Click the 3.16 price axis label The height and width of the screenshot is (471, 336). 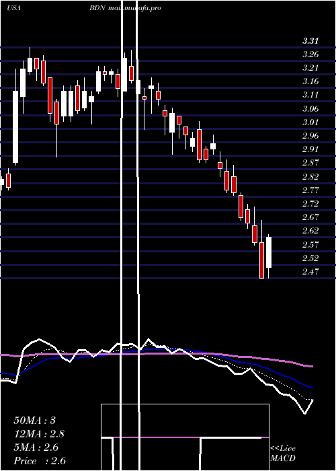pyautogui.click(x=310, y=81)
